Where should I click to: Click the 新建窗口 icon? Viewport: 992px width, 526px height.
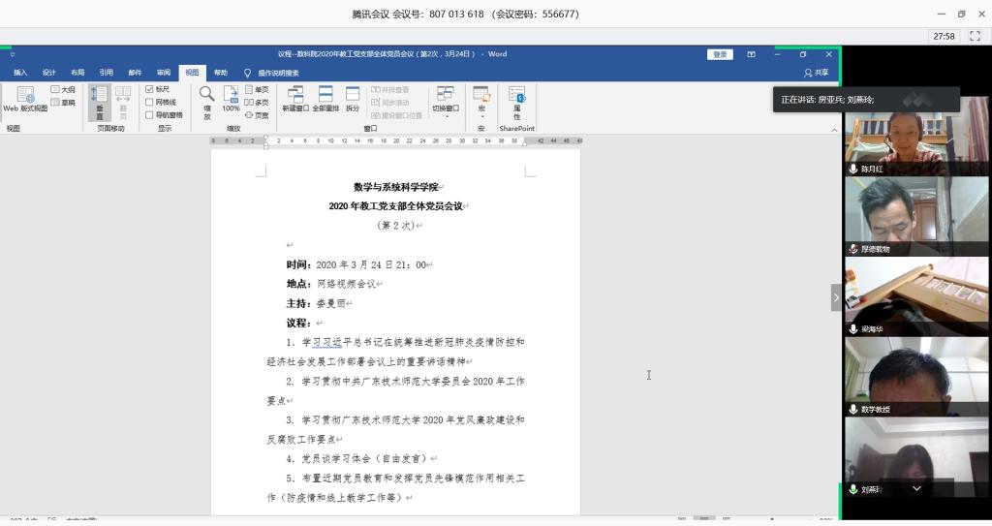[296, 98]
